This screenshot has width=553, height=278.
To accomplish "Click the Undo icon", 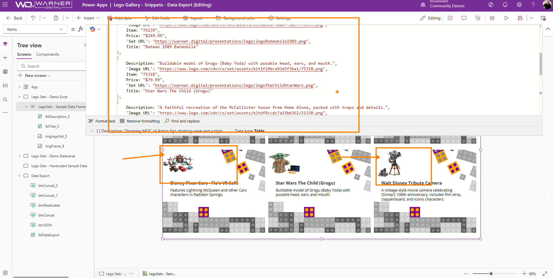I will pyautogui.click(x=33, y=18).
